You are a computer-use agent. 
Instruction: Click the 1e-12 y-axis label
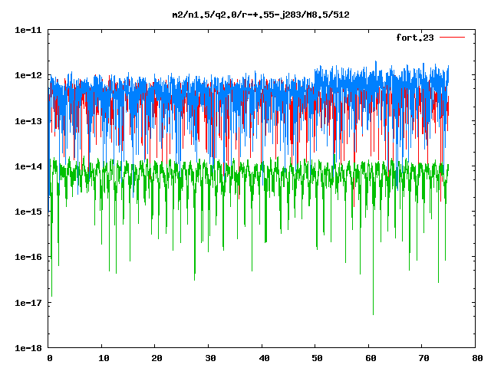point(28,75)
